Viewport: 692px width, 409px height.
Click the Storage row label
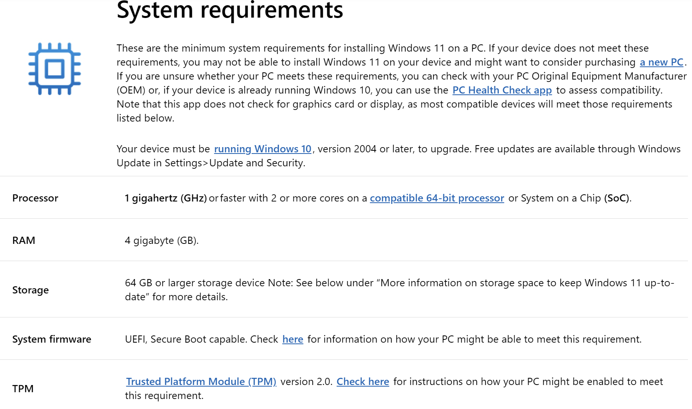coord(30,290)
